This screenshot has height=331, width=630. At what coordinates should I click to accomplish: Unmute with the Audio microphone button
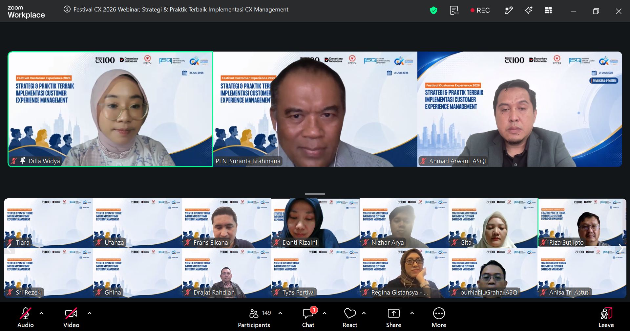point(26,318)
